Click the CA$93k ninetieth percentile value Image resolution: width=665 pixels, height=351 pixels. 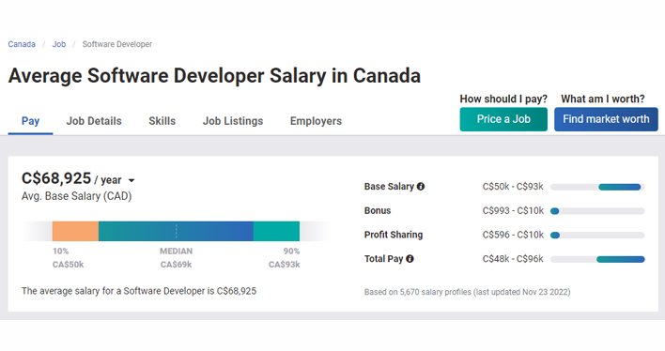(285, 265)
